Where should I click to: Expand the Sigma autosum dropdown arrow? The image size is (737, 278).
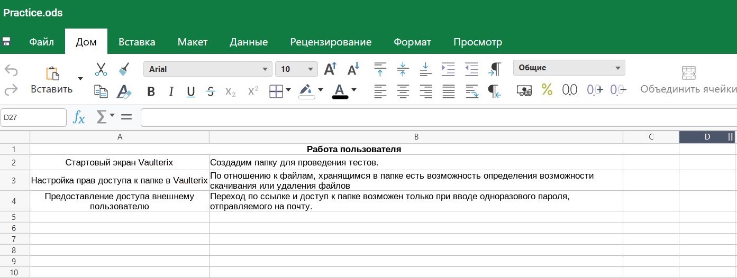[113, 116]
